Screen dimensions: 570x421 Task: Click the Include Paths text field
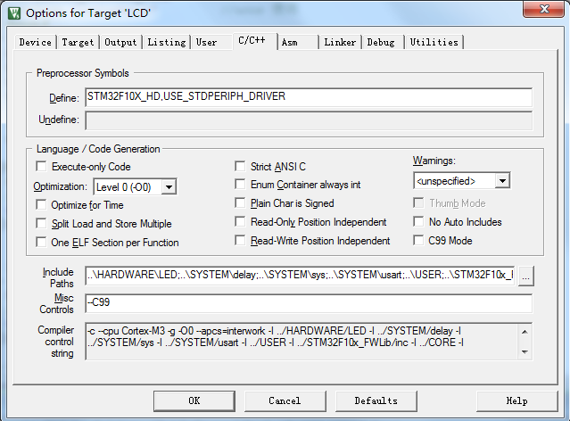(x=300, y=276)
